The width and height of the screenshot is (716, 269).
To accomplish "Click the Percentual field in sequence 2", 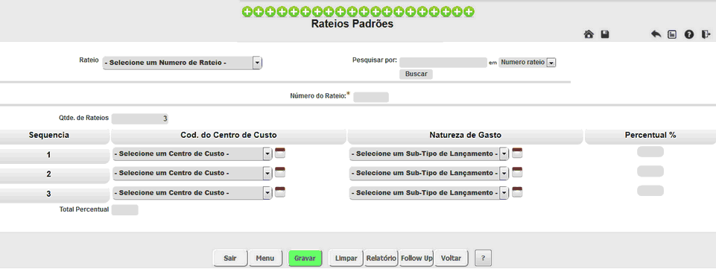I will pyautogui.click(x=650, y=171).
